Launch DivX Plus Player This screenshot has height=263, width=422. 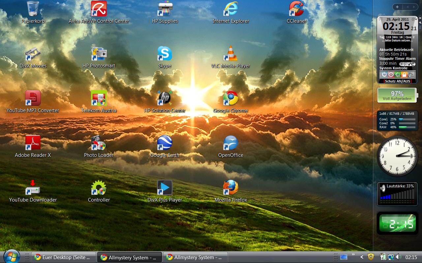pyautogui.click(x=165, y=191)
